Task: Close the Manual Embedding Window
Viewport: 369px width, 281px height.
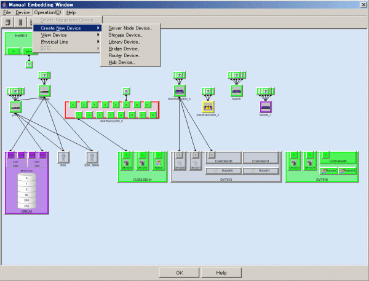Action: pyautogui.click(x=363, y=4)
